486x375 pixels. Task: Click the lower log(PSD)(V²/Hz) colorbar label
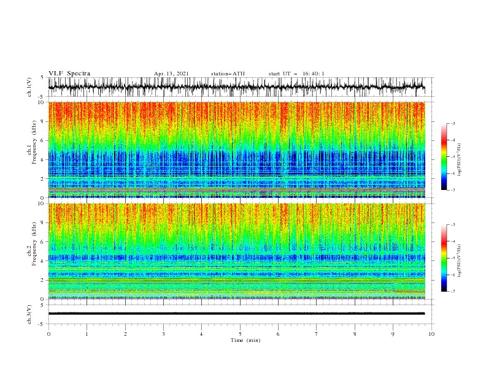460,261
